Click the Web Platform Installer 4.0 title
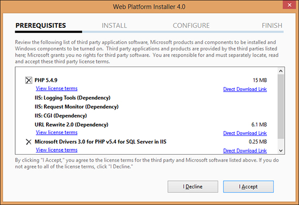Screen dimensions: 299x205 (x=149, y=7)
